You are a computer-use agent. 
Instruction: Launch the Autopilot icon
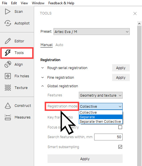pyautogui.click(x=8, y=23)
